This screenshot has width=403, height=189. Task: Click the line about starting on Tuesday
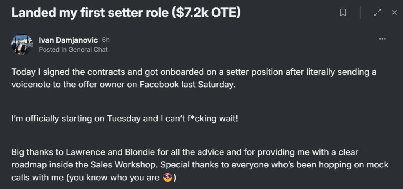pos(125,118)
